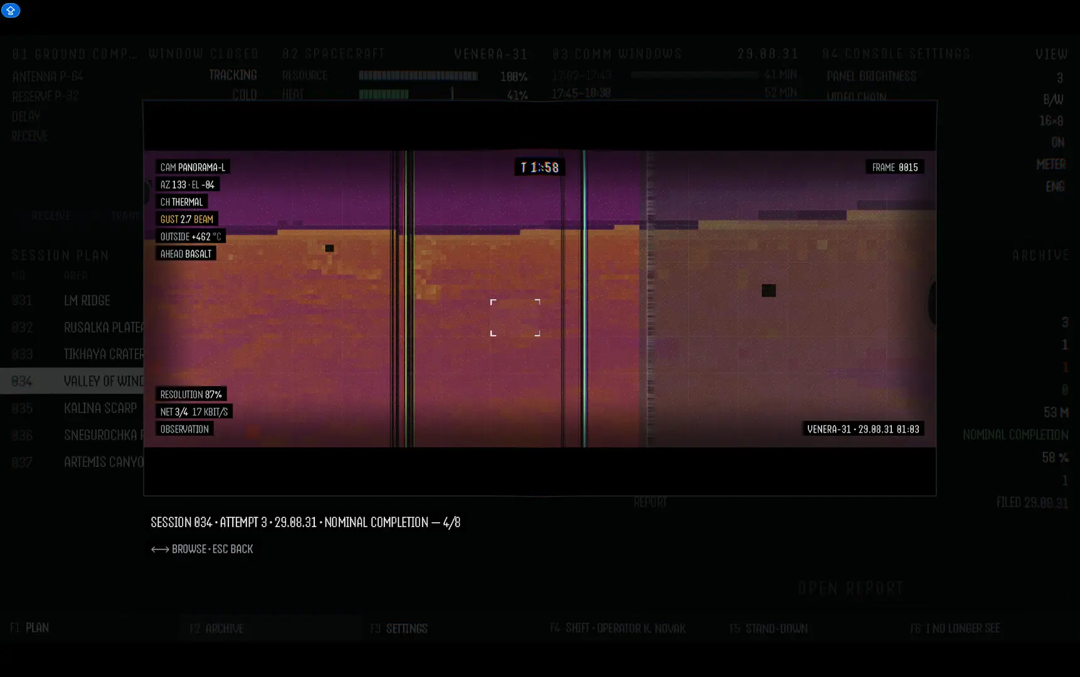Click the FRAME 0015 counter label
Image resolution: width=1080 pixels, height=677 pixels.
(895, 167)
